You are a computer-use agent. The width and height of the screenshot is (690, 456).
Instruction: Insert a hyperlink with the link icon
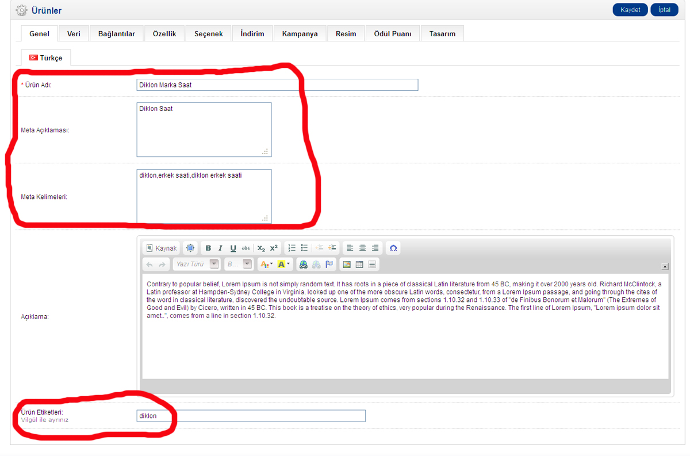click(304, 265)
